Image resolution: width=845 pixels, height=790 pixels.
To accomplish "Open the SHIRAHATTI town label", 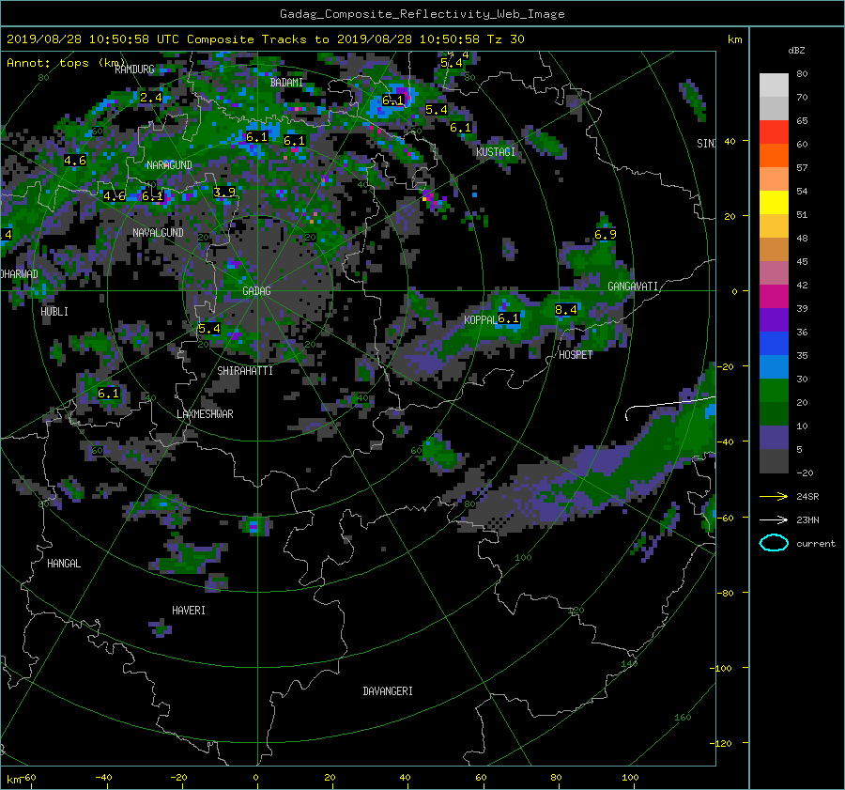I will pyautogui.click(x=245, y=371).
